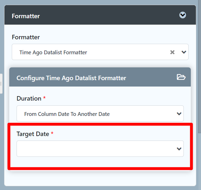
Task: Click the red asterisk beside Target Date
Action: pyautogui.click(x=52, y=134)
